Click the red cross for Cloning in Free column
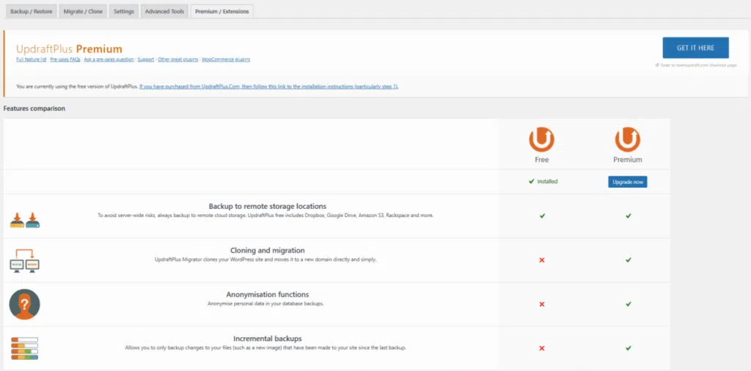This screenshot has width=751, height=371. [x=542, y=260]
